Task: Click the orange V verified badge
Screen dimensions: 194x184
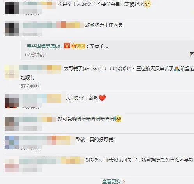Action: click(67, 46)
